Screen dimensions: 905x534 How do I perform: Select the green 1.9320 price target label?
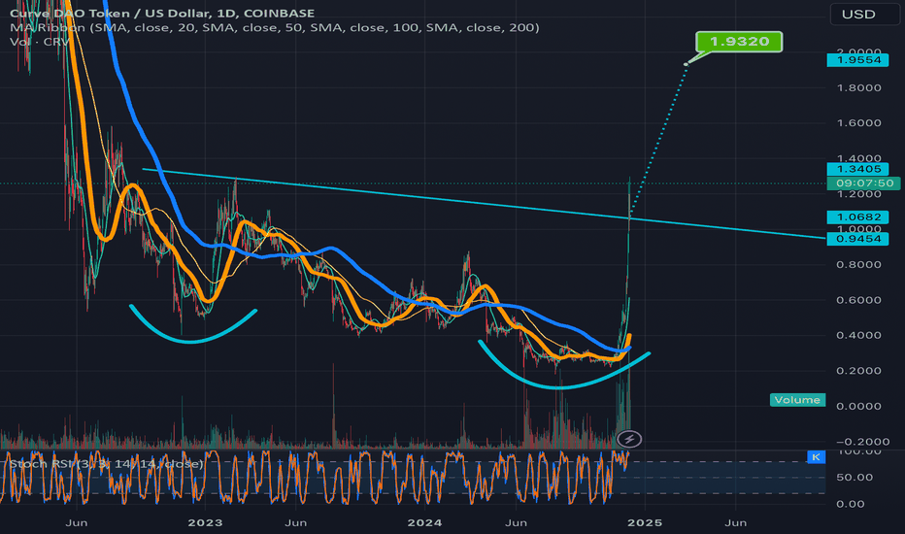[739, 42]
